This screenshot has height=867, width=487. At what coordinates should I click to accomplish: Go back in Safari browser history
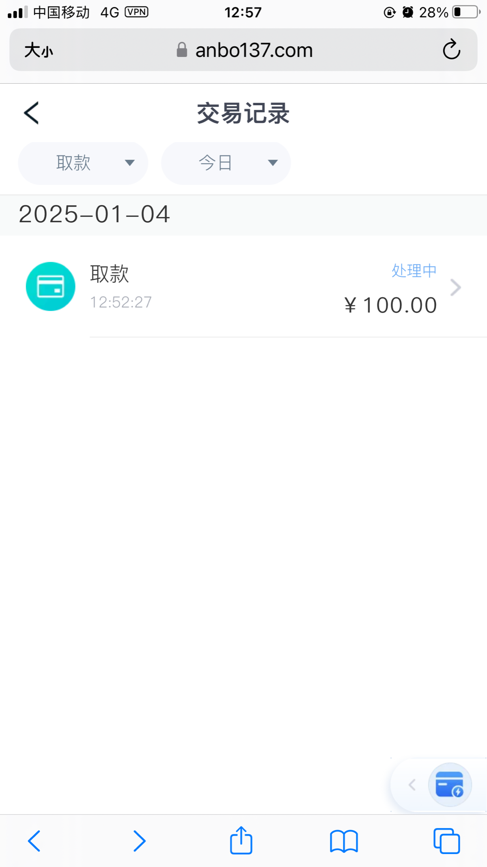(x=34, y=841)
